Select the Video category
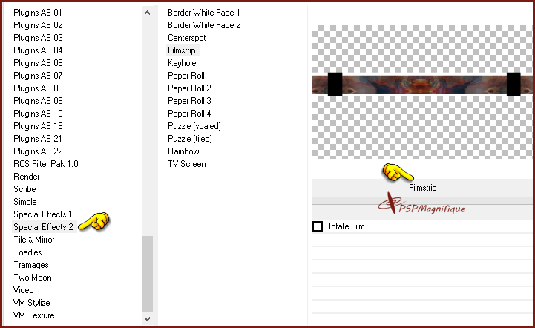Screen dimensions: 535x328 click(23, 290)
